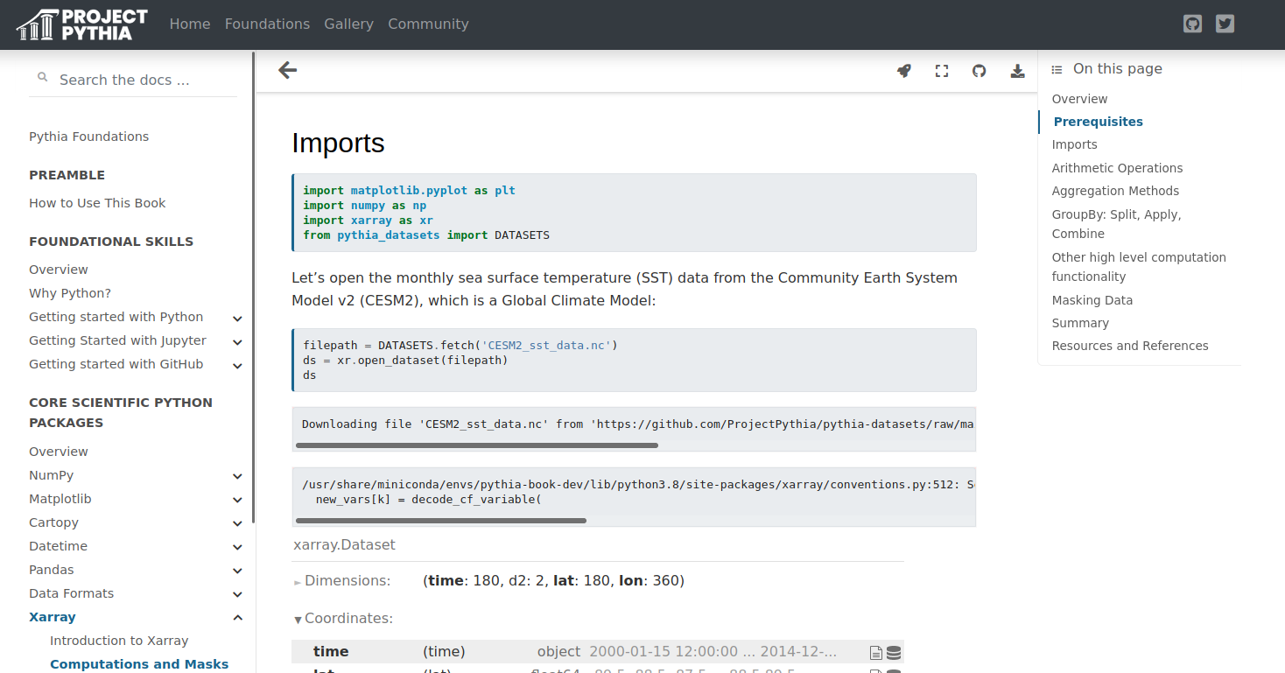This screenshot has width=1285, height=673.
Task: Open GitHub icon in top navbar
Action: tap(1192, 24)
